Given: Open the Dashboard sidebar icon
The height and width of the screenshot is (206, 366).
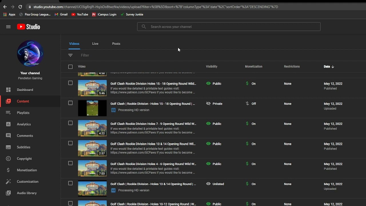Looking at the screenshot, I should tap(8, 90).
